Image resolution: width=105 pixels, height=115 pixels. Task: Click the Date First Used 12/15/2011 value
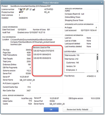[x=22, y=30]
